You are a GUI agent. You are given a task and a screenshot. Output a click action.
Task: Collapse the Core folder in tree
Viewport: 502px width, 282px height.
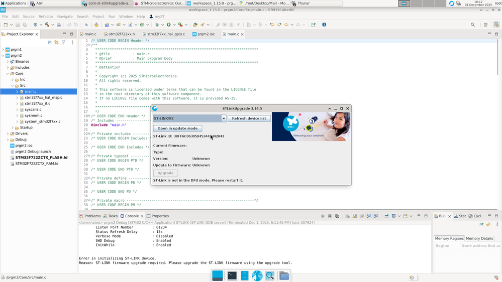8,74
